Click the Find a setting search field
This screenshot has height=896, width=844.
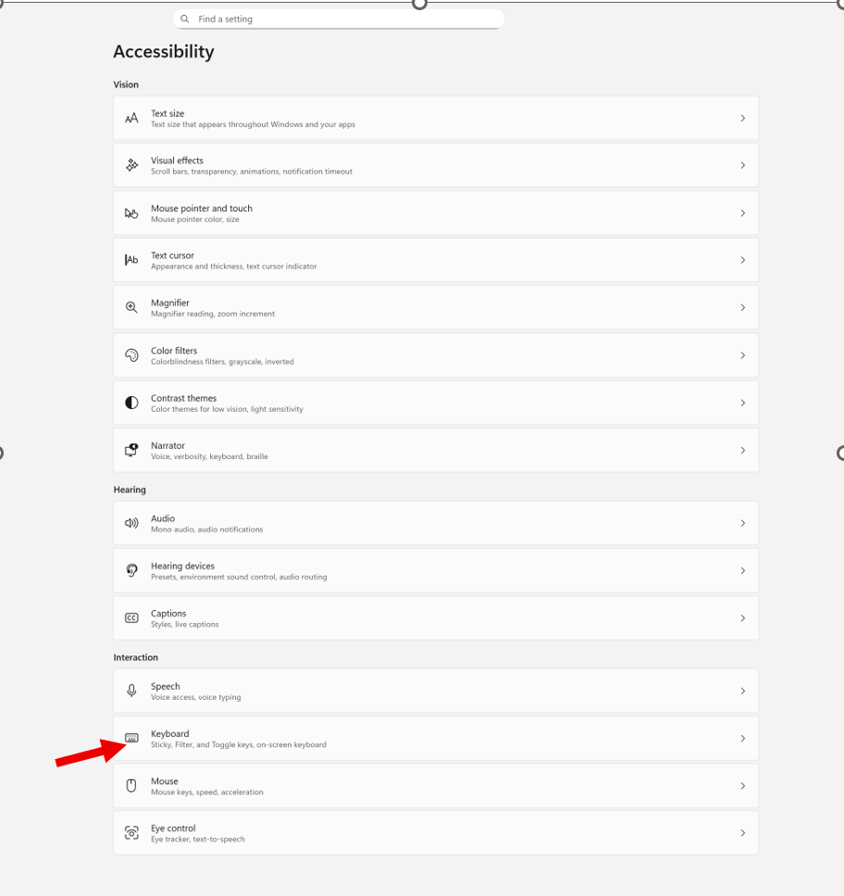(x=338, y=19)
